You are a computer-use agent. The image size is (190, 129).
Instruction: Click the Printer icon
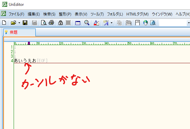51,23
